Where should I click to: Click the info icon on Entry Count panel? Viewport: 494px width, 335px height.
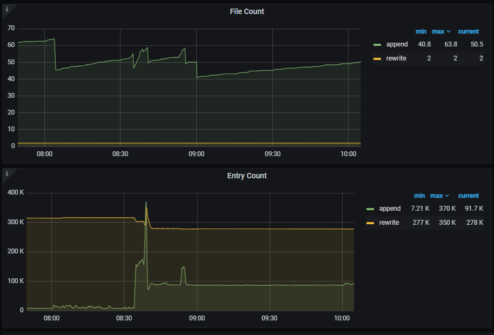click(6, 172)
